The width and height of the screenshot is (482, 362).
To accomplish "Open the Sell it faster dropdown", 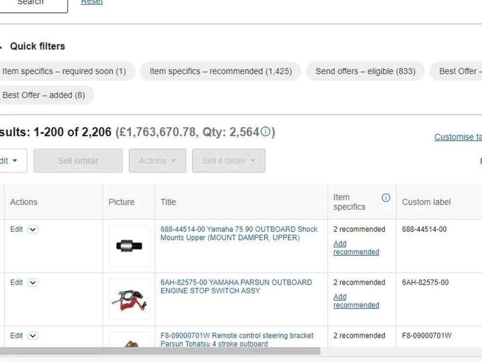I will coord(228,161).
